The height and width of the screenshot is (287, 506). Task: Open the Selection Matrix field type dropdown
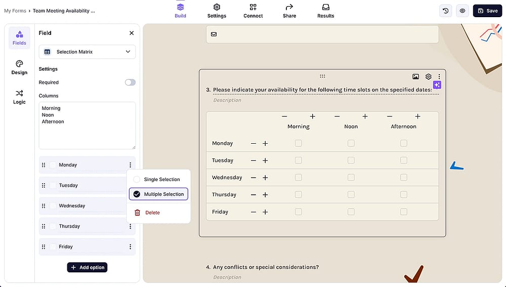click(87, 52)
